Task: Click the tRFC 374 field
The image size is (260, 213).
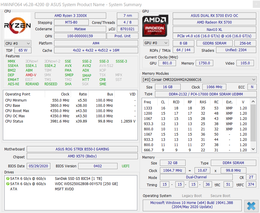Action: point(251,184)
